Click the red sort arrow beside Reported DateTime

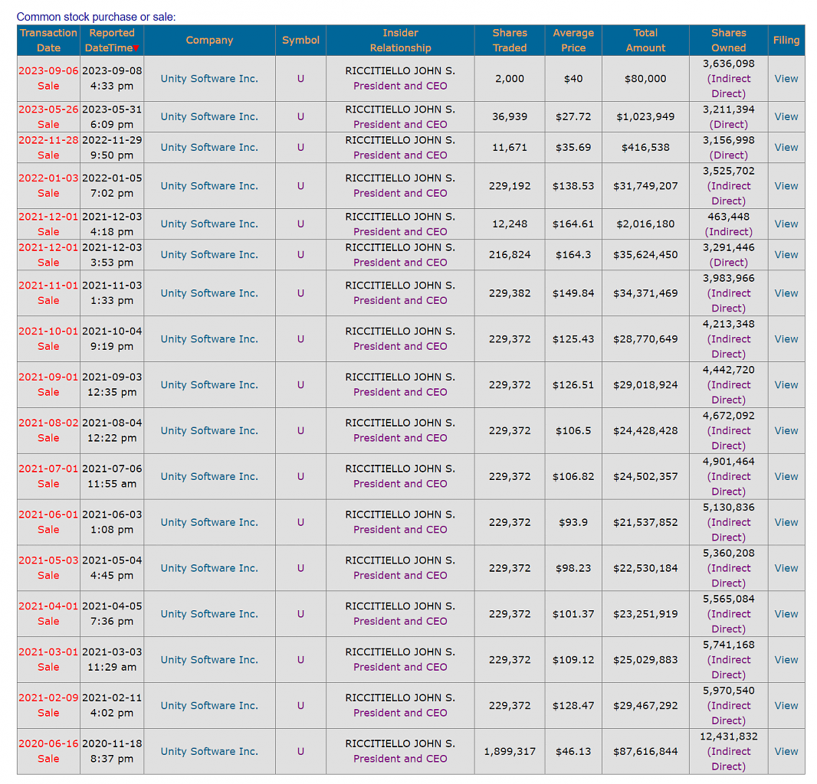pyautogui.click(x=136, y=48)
